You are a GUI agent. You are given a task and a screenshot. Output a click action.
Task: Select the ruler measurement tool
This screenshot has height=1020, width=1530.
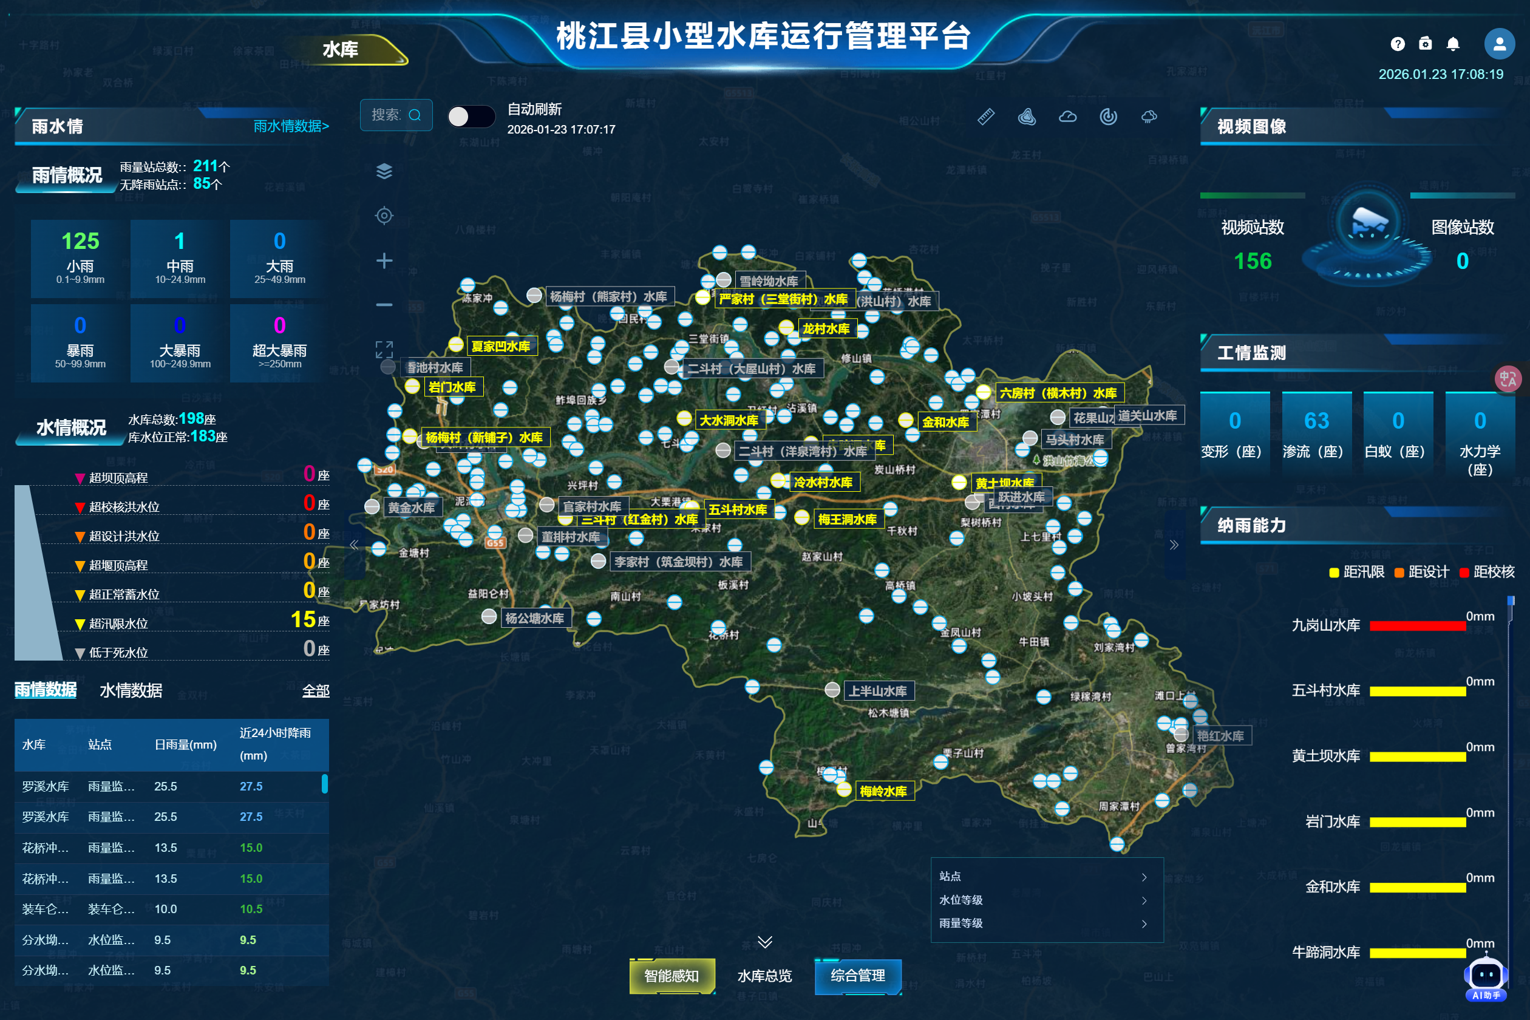985,117
